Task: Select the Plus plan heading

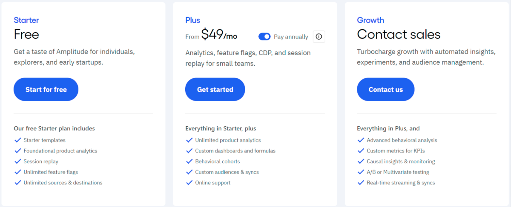Action: [x=192, y=20]
